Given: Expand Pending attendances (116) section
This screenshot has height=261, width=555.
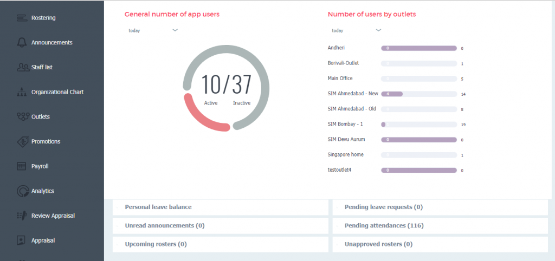Looking at the screenshot, I should coord(384,225).
